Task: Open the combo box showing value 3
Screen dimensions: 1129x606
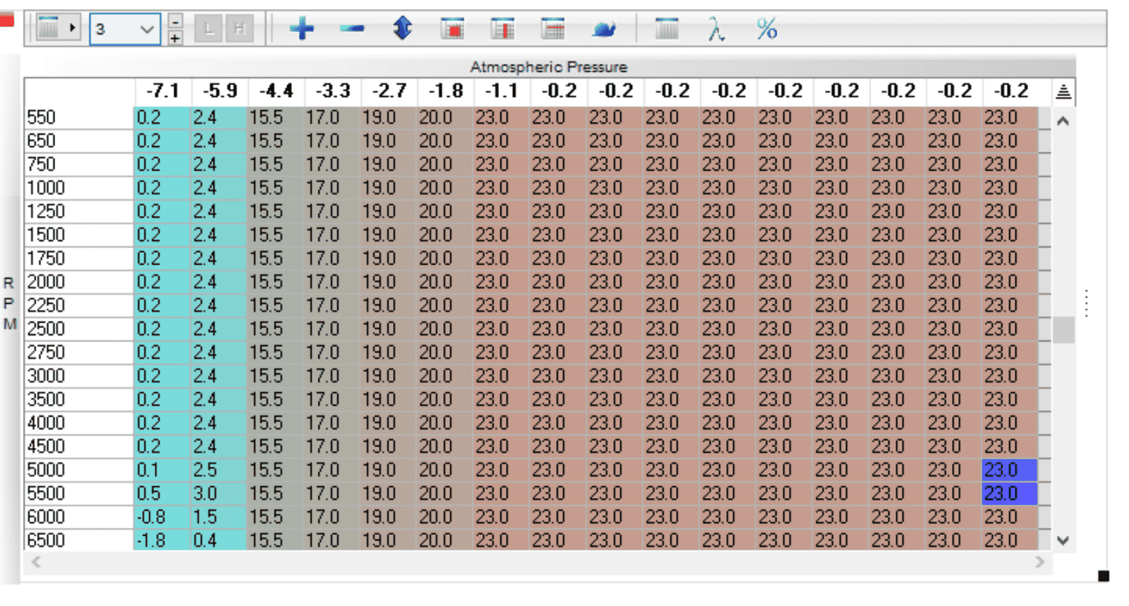Action: 125,29
